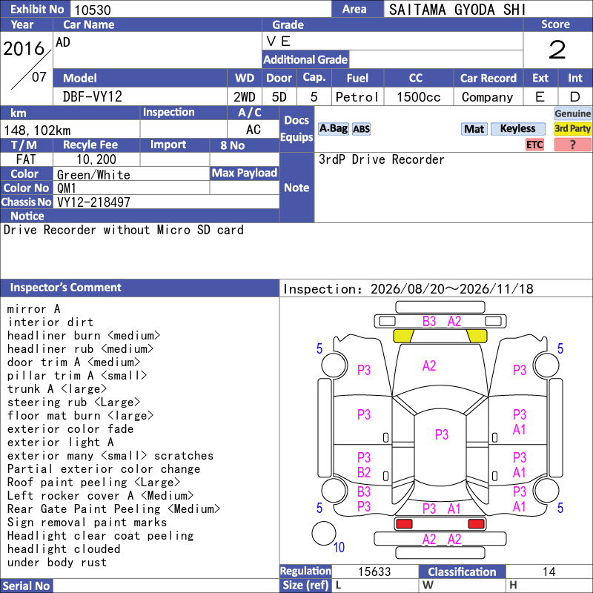Click the Keyless equipment badge

pos(517,129)
